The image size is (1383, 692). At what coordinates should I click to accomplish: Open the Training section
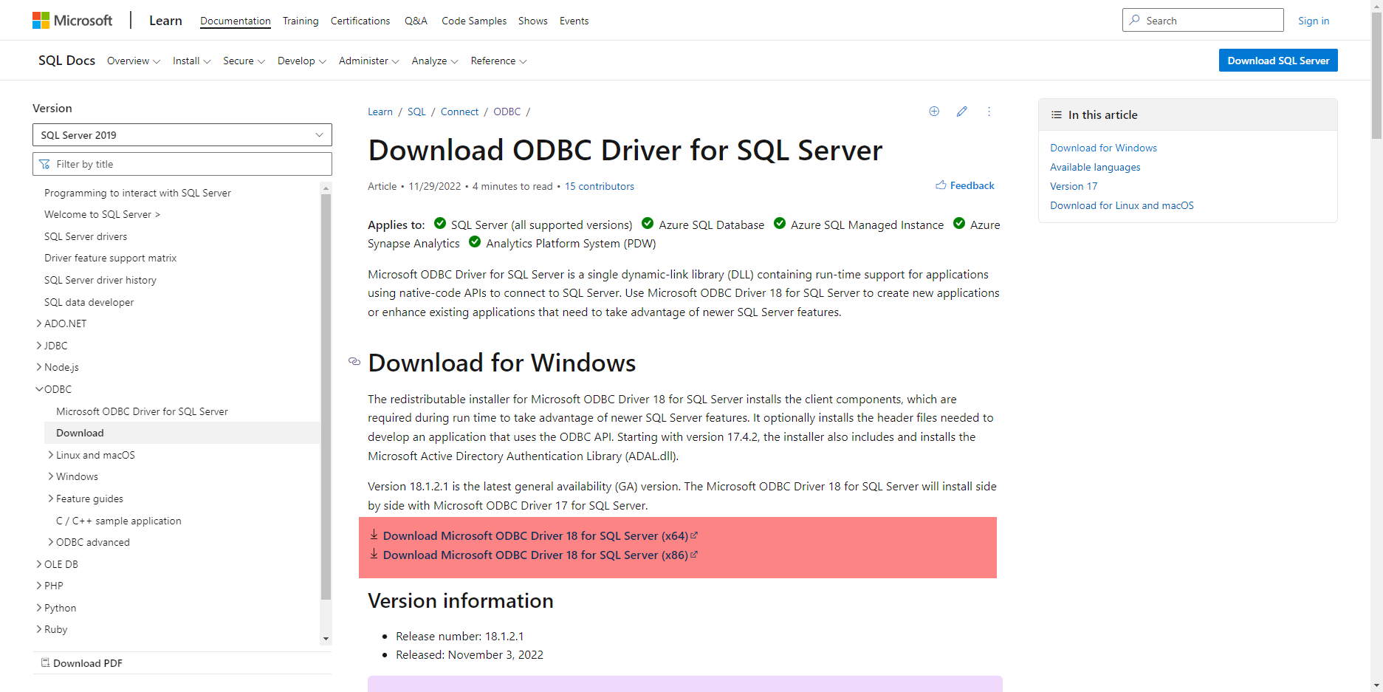click(x=301, y=21)
